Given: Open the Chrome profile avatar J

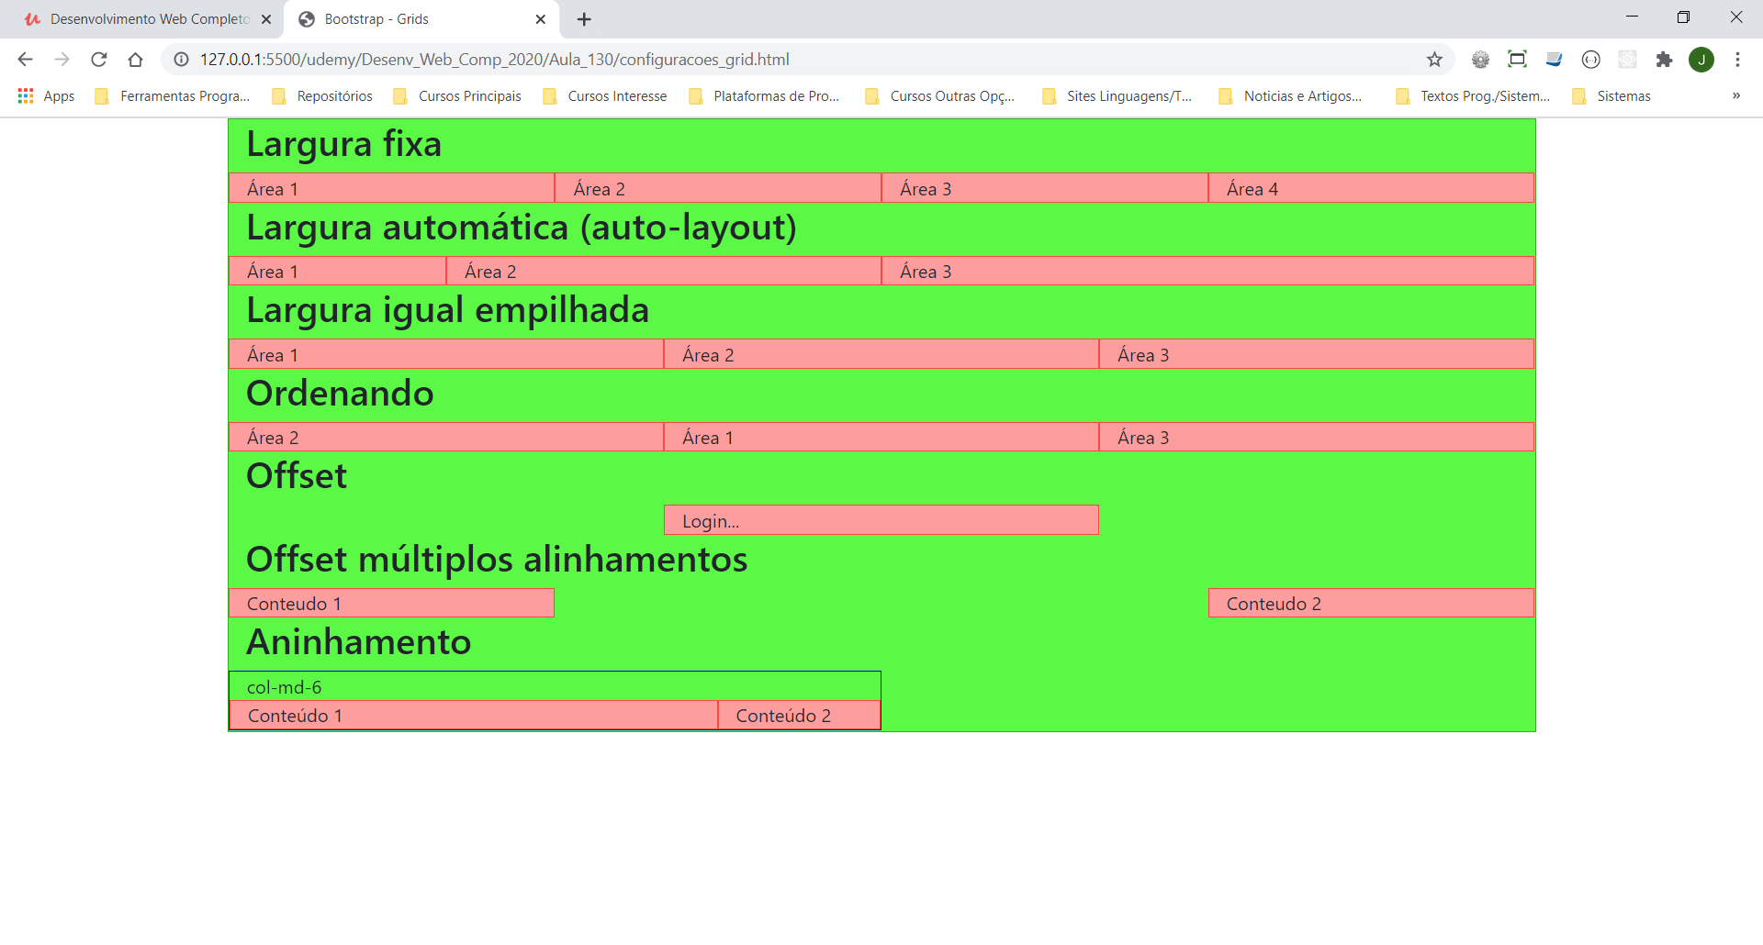Looking at the screenshot, I should 1701,60.
